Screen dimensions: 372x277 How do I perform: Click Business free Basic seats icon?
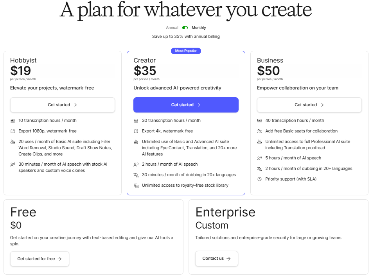pyautogui.click(x=259, y=131)
